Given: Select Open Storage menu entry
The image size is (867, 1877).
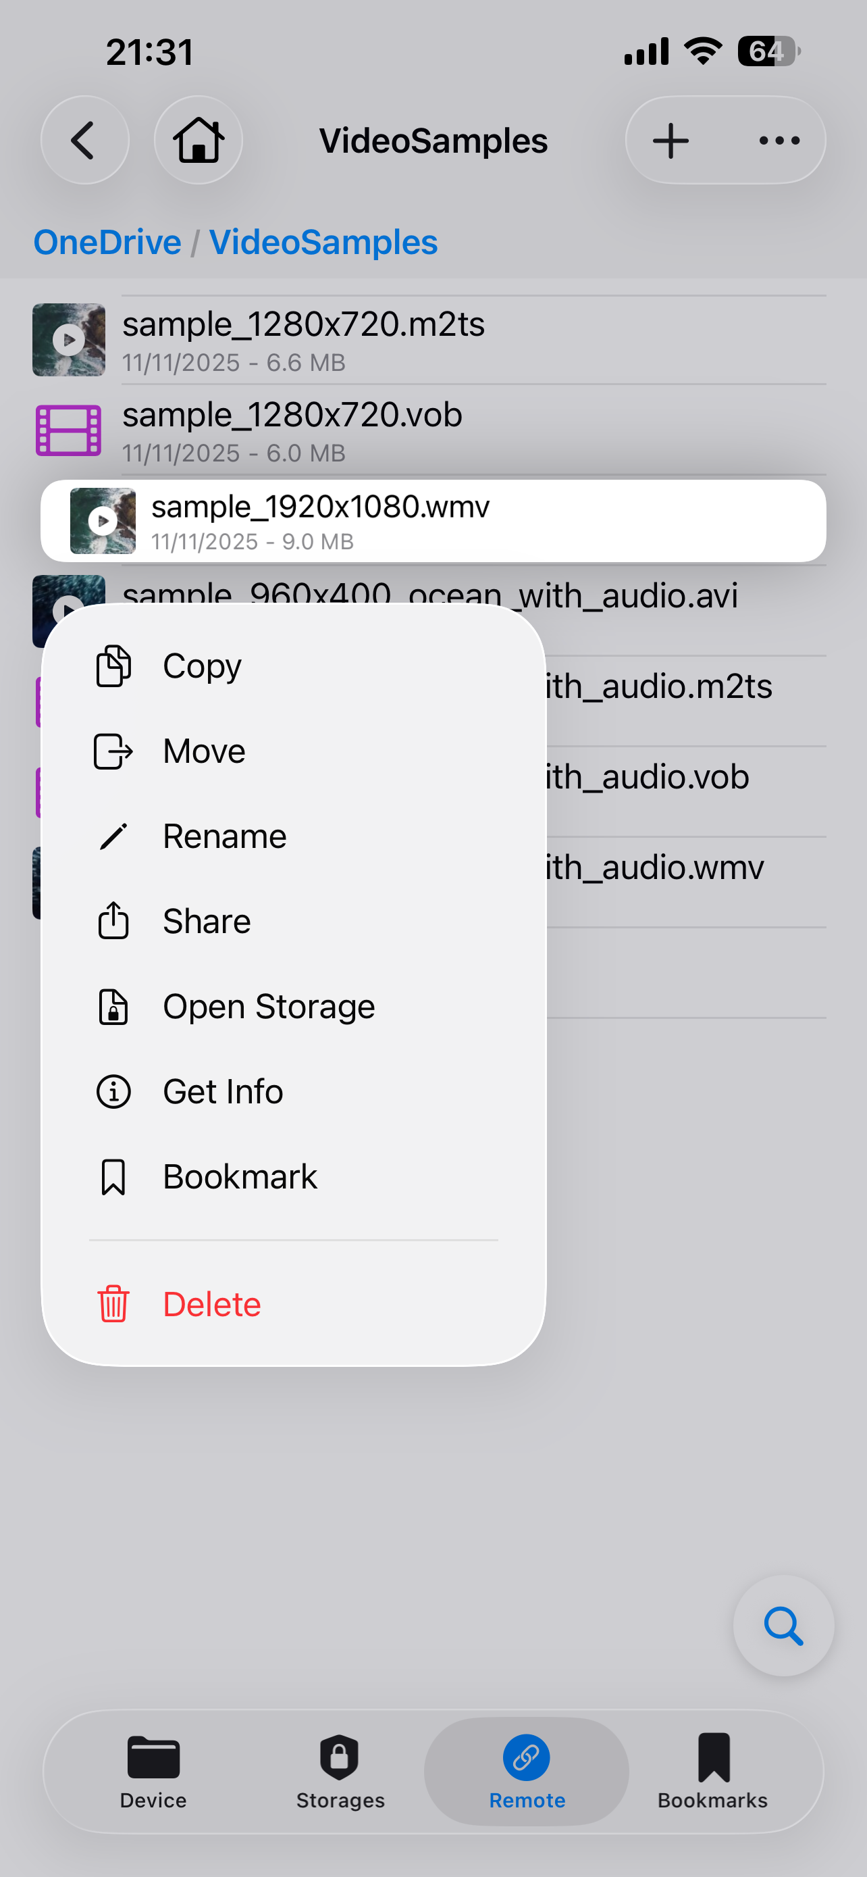Looking at the screenshot, I should 293,1007.
